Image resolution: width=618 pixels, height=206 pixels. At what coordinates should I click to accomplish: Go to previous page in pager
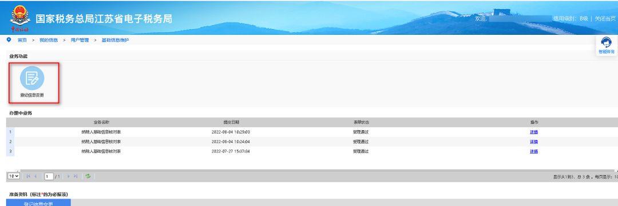pos(35,176)
